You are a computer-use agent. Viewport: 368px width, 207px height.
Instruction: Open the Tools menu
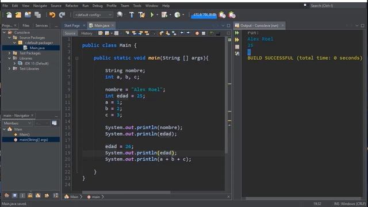[x=137, y=6]
